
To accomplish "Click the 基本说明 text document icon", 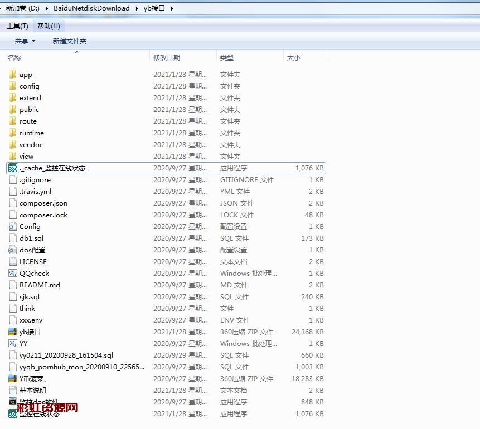I will click(x=13, y=390).
